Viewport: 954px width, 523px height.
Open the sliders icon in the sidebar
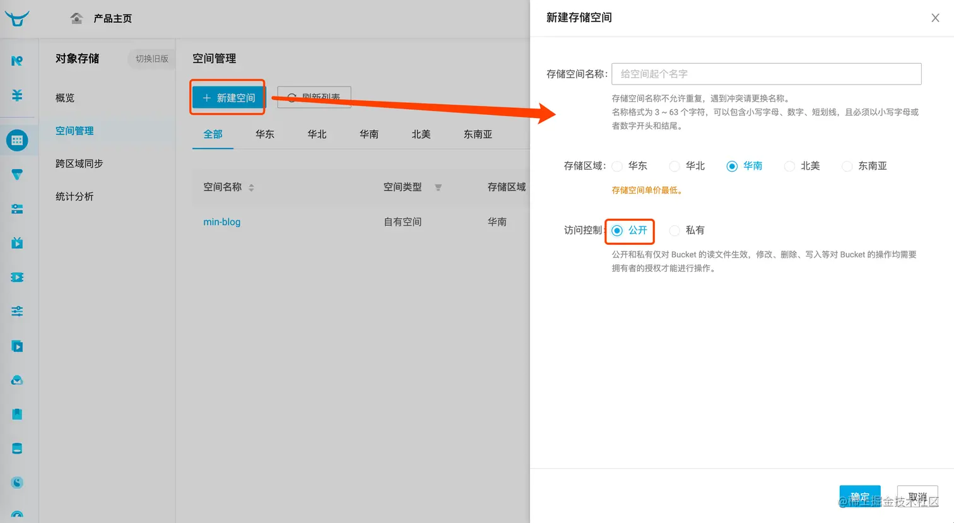(17, 311)
